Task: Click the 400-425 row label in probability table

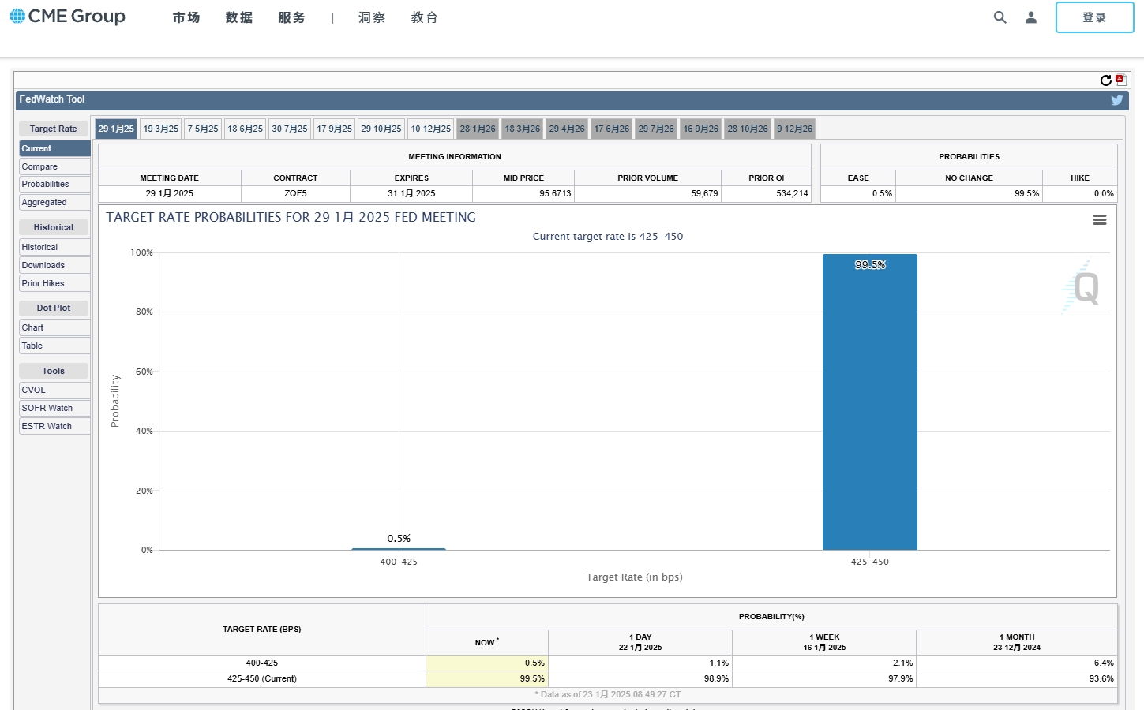Action: pos(262,663)
